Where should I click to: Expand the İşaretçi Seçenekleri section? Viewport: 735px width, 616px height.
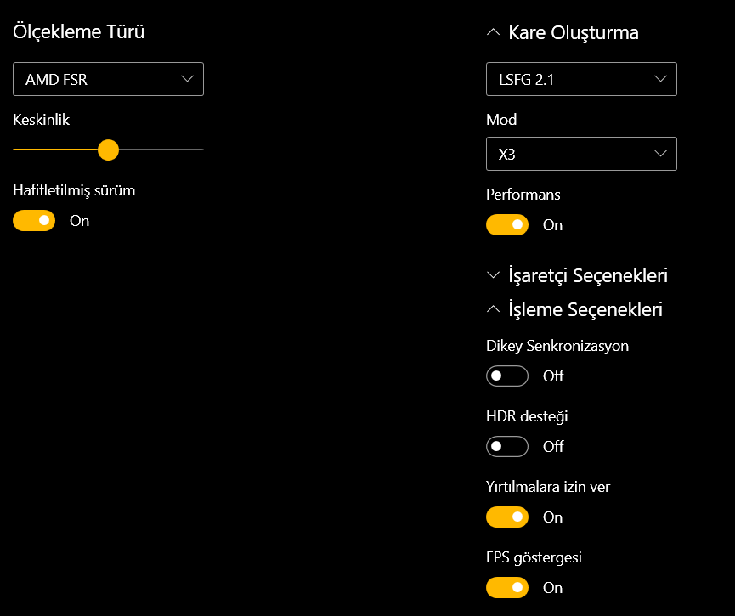click(x=493, y=275)
